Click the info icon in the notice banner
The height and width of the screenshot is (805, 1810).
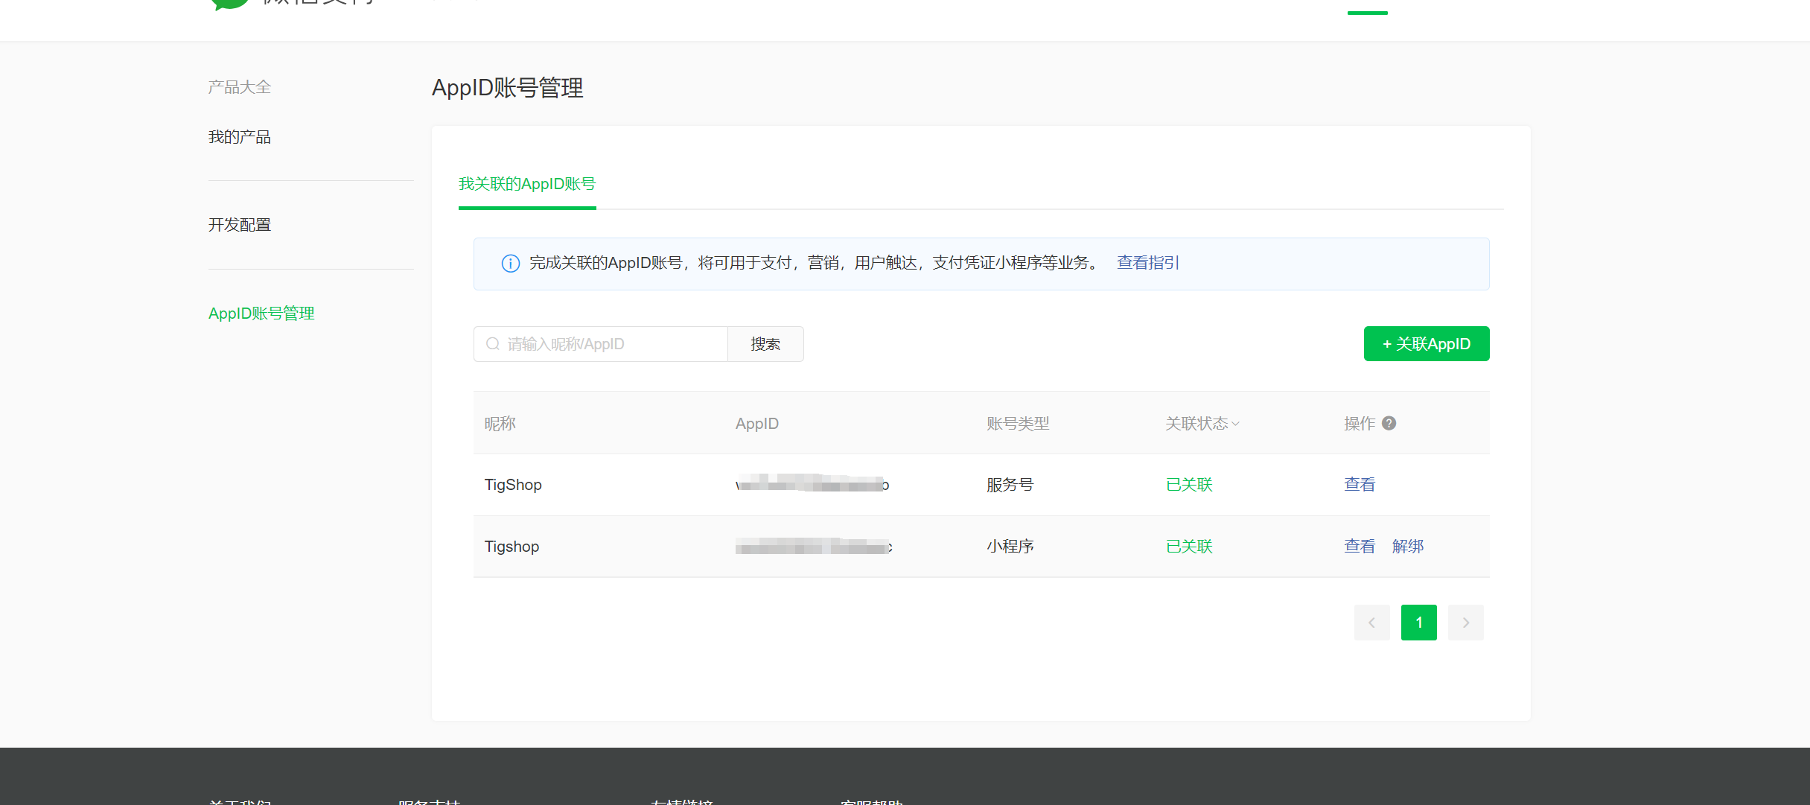(510, 264)
